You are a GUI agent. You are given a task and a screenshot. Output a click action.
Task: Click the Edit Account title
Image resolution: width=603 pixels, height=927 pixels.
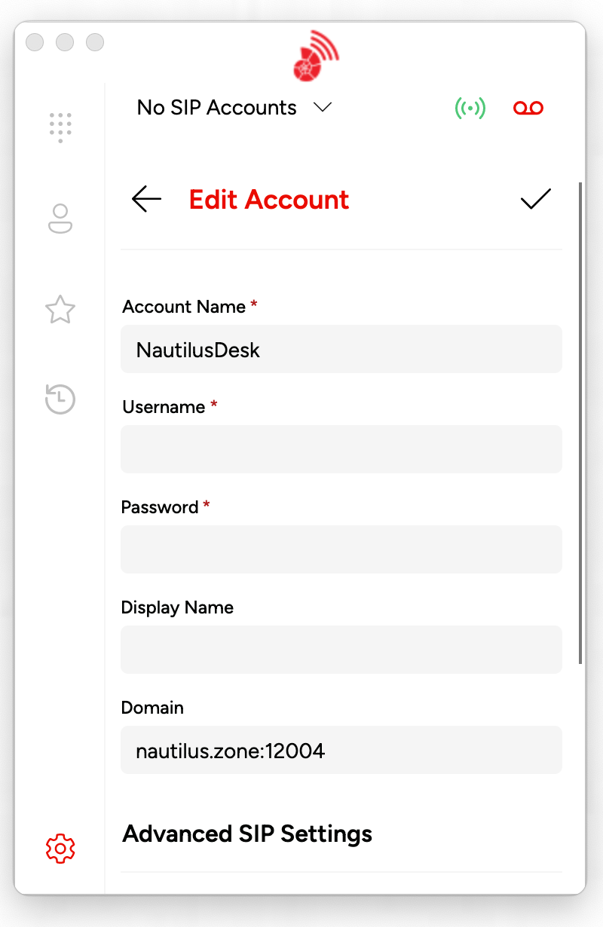coord(269,200)
